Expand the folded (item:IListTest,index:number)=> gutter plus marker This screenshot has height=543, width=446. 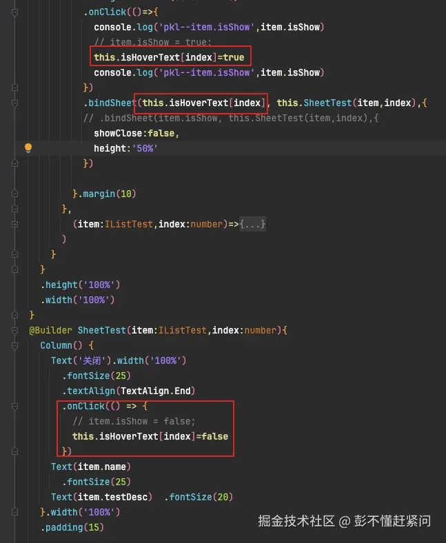[x=14, y=225]
